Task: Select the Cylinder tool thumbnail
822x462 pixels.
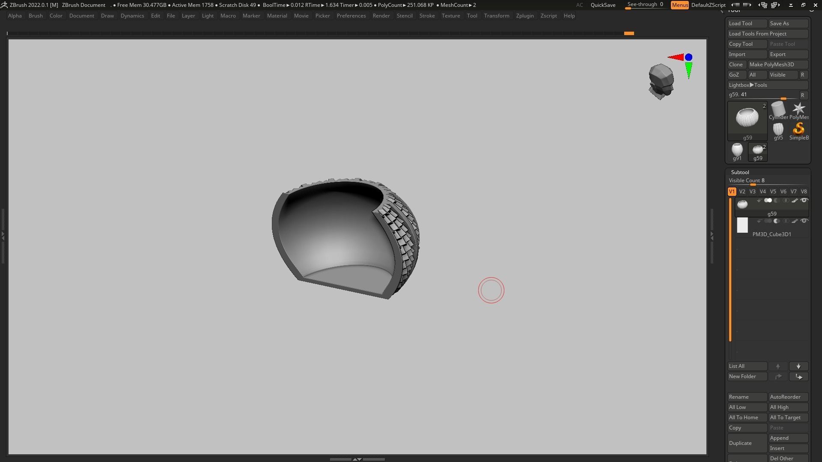Action: pos(778,110)
